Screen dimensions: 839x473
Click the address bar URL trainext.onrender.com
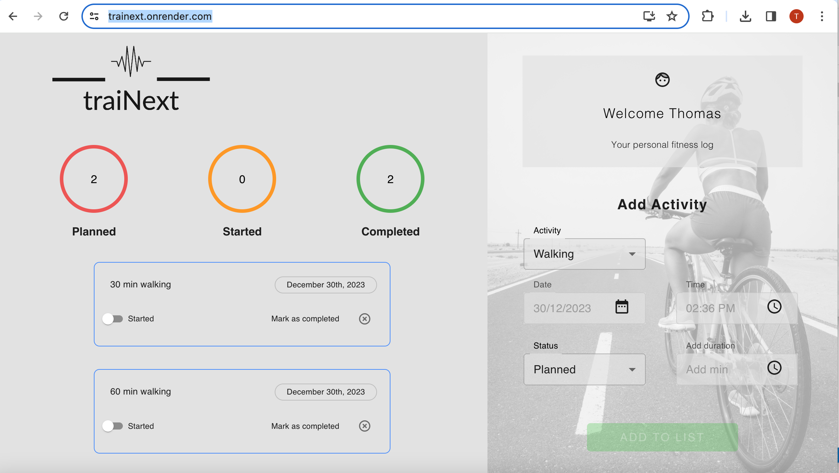pos(160,16)
